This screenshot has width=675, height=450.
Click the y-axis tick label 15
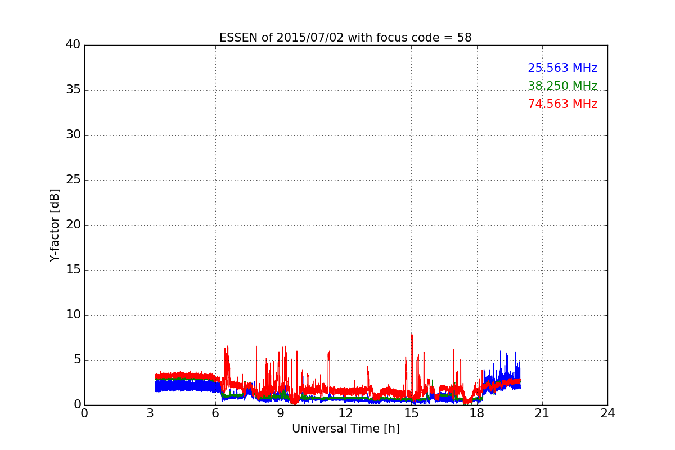(73, 270)
